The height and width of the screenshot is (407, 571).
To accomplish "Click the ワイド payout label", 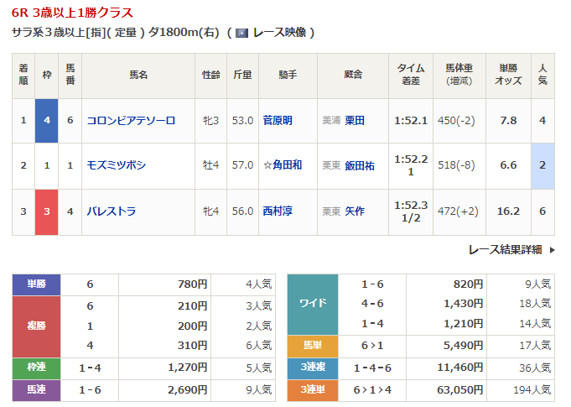I will [312, 303].
